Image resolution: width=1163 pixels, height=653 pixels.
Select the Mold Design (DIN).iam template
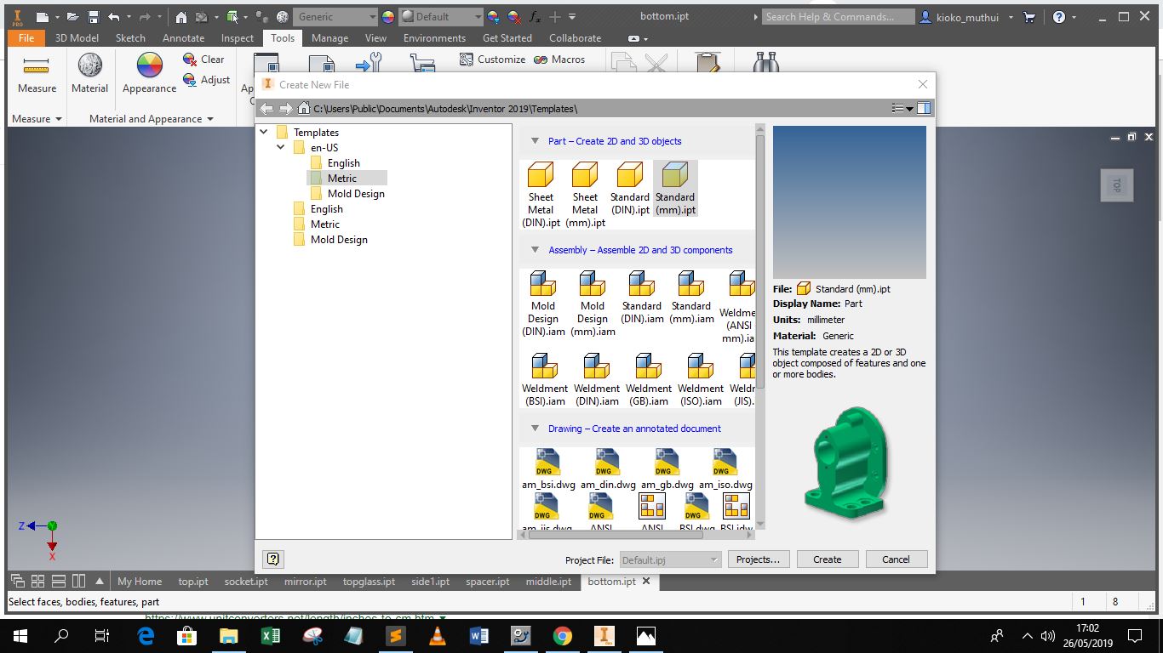click(543, 304)
